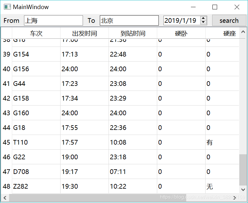Click the vertical scrollbar thumb
Screen dimensions: 248x203
pos(243,170)
